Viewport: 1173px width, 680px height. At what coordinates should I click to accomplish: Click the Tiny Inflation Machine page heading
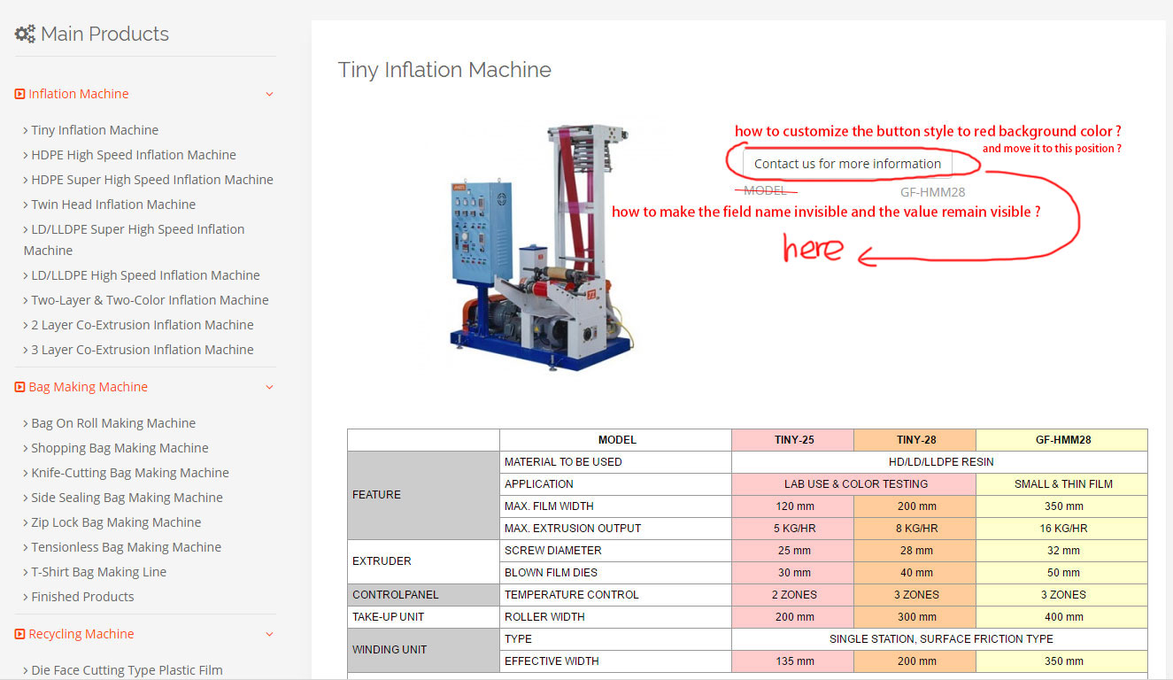pyautogui.click(x=444, y=70)
